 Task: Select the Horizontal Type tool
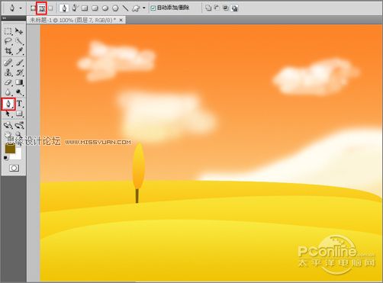pos(19,104)
